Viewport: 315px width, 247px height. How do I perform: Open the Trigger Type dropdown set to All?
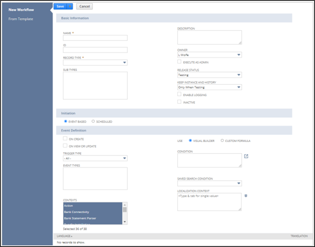125,159
